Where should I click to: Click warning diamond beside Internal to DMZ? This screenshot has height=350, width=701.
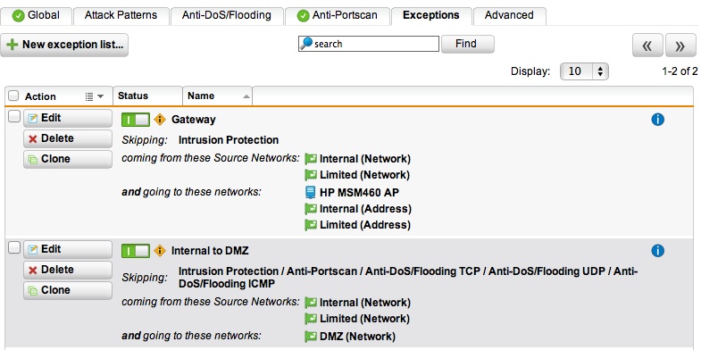pyautogui.click(x=160, y=251)
